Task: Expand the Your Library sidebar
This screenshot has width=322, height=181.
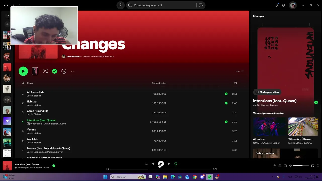Action: (x=7, y=17)
